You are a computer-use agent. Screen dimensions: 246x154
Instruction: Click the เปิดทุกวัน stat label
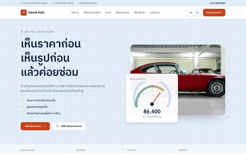point(183,150)
